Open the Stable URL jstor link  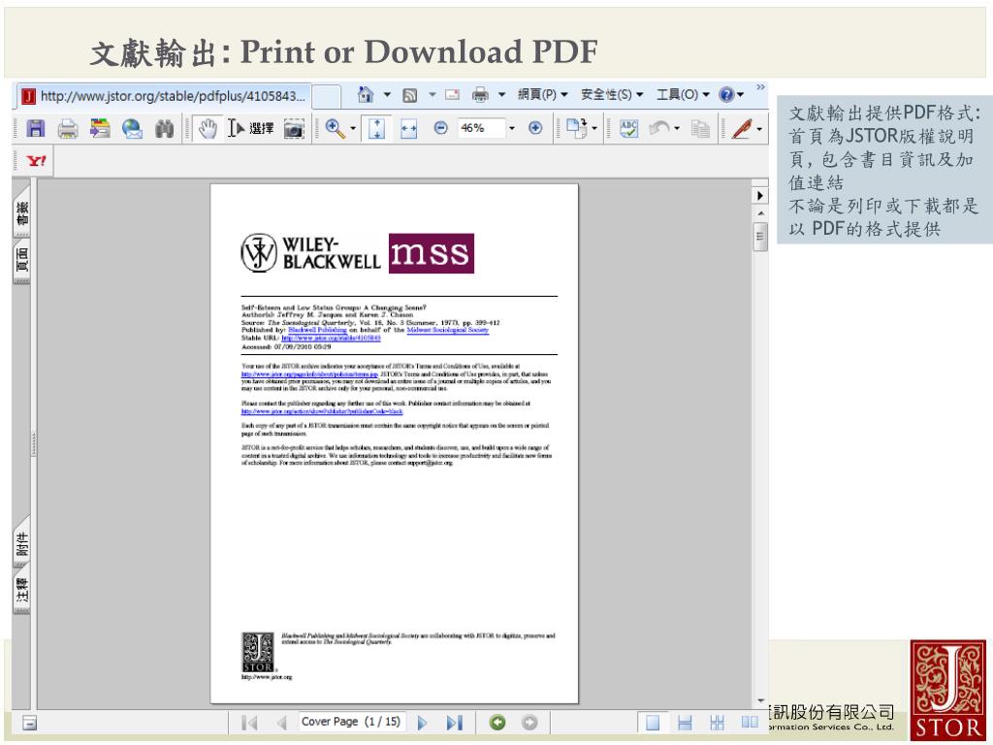coord(331,339)
